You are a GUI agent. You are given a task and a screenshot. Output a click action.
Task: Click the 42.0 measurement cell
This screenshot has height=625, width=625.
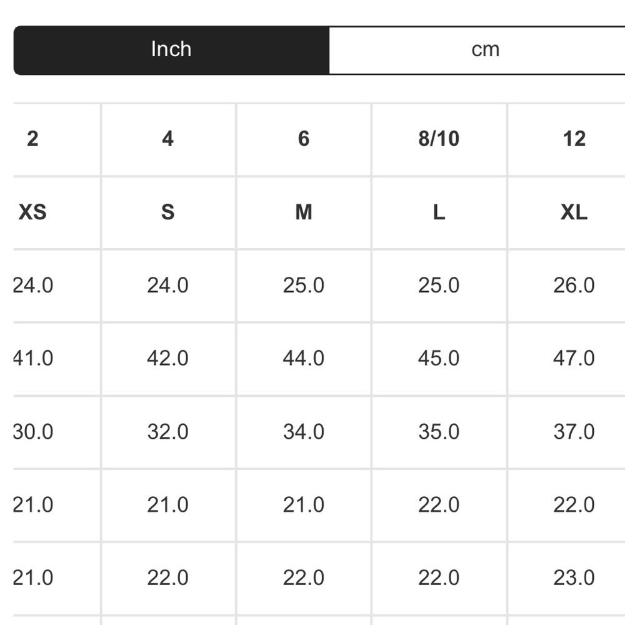coord(167,358)
